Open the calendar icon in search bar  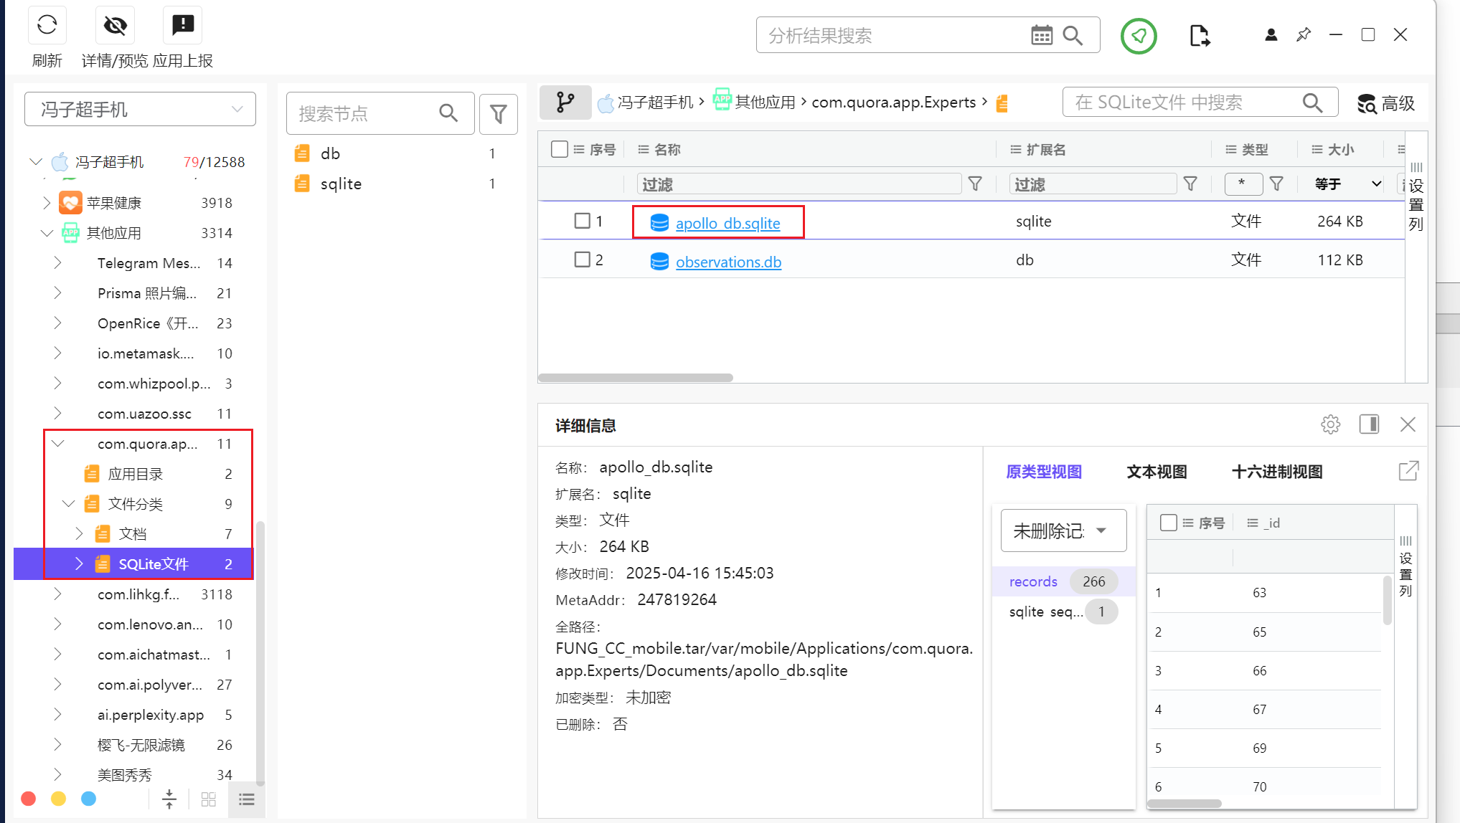pyautogui.click(x=1041, y=35)
